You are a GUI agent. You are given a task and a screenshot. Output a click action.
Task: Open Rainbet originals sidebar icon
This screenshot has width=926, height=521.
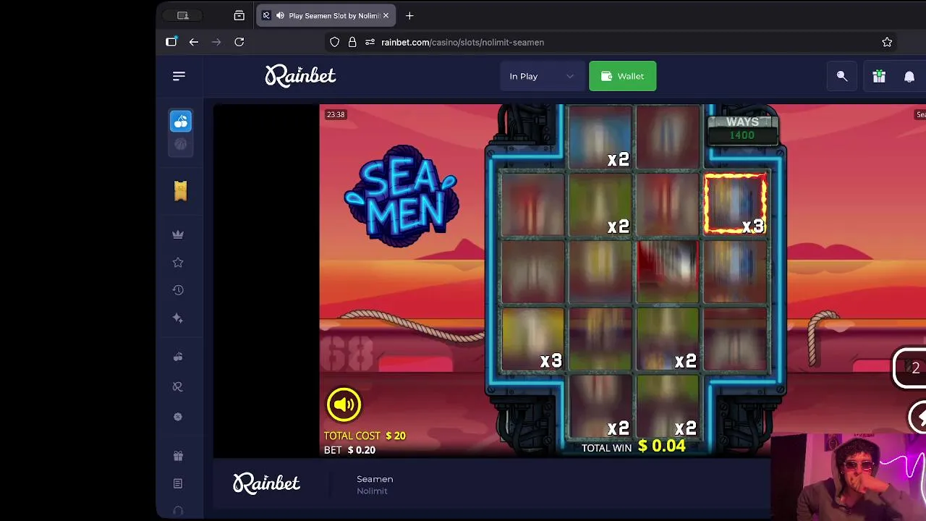178,387
